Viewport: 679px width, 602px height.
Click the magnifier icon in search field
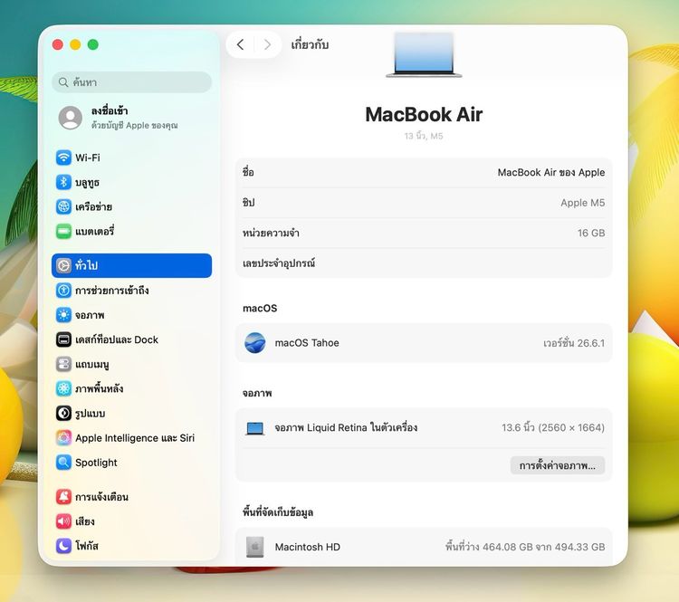point(63,82)
